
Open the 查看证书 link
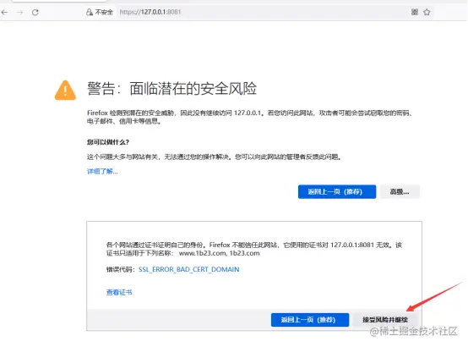click(x=119, y=292)
